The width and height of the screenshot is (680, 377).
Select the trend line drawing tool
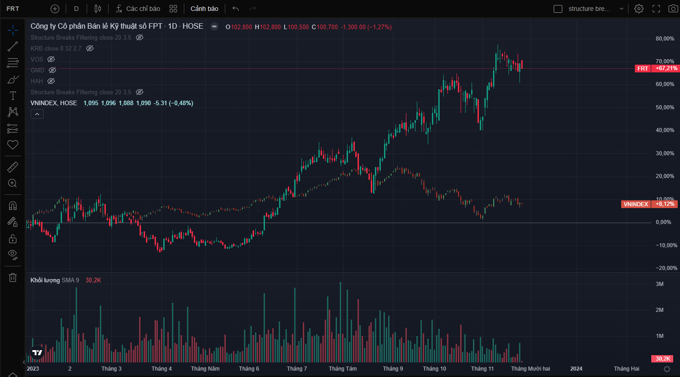tap(13, 46)
